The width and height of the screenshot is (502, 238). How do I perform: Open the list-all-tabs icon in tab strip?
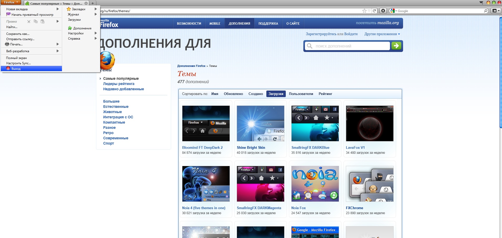pos(481,3)
